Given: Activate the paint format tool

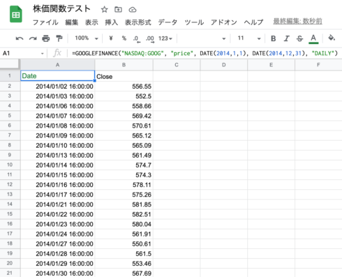Looking at the screenshot, I should point(59,38).
